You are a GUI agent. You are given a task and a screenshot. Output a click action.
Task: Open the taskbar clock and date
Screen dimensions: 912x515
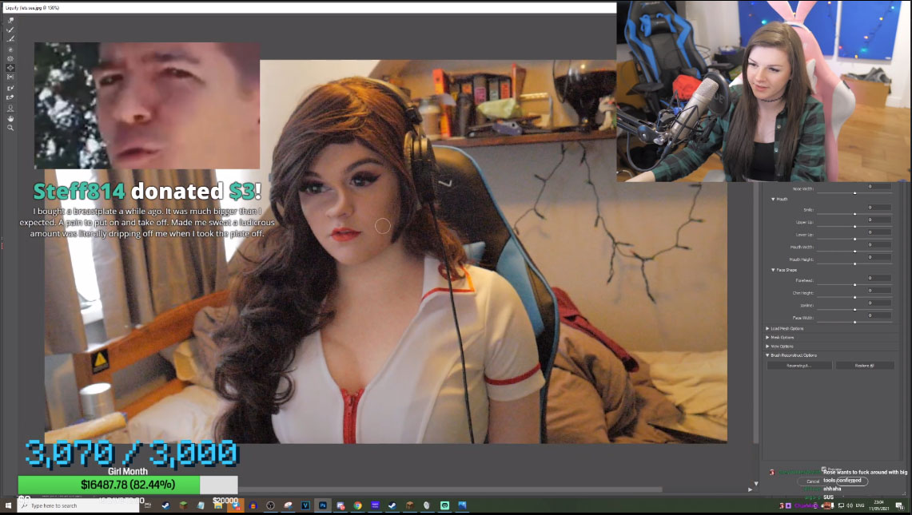point(879,505)
